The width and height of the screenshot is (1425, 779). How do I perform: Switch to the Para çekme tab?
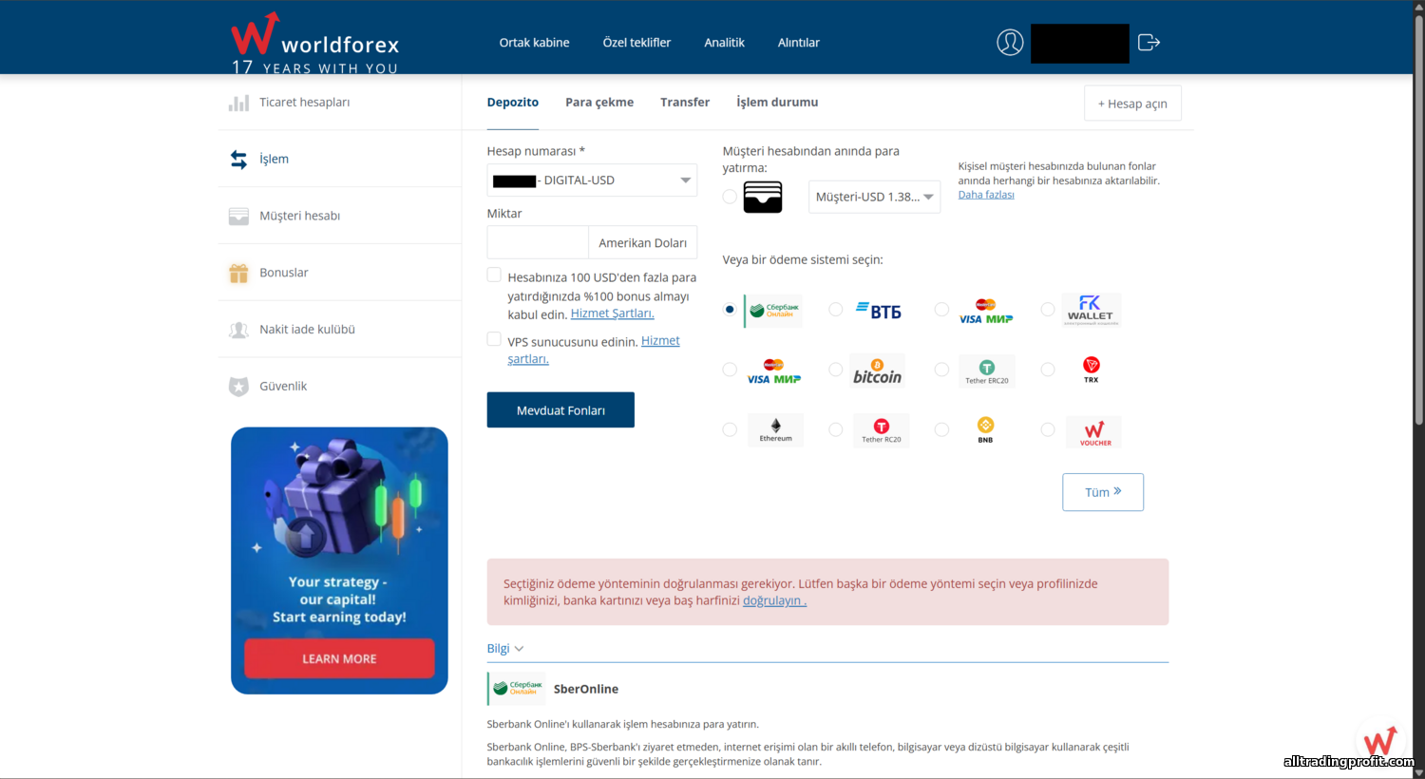point(598,103)
